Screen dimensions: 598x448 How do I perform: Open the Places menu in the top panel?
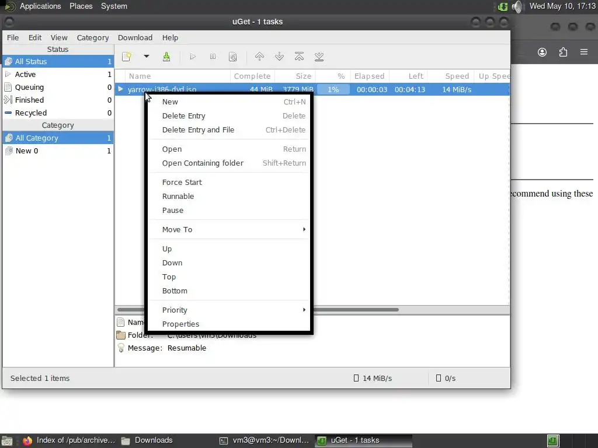81,6
